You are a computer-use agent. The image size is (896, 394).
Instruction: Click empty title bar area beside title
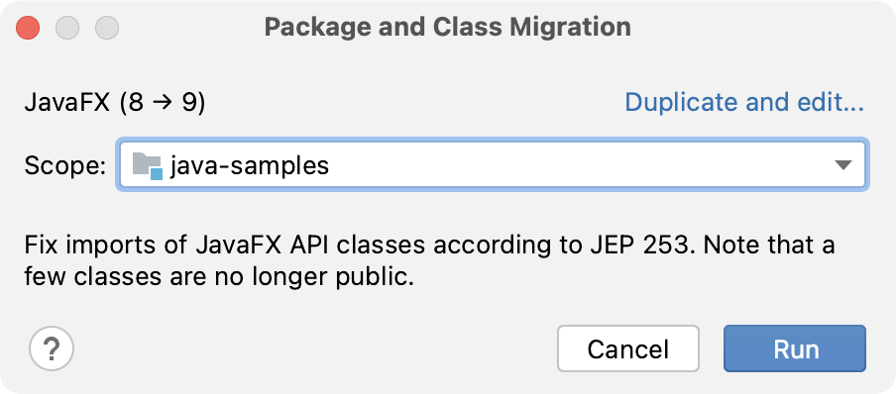pyautogui.click(x=760, y=28)
